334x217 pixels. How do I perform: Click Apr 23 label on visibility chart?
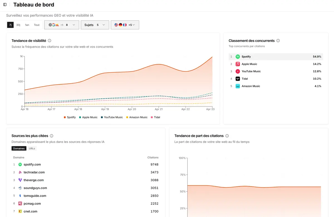[210, 109]
